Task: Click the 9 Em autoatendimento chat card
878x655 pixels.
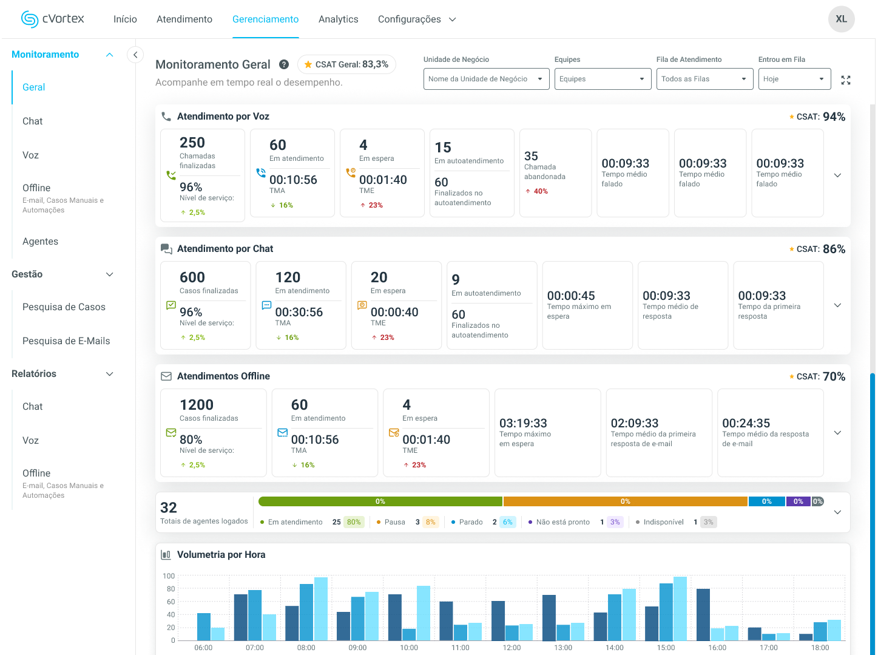Action: 492,305
